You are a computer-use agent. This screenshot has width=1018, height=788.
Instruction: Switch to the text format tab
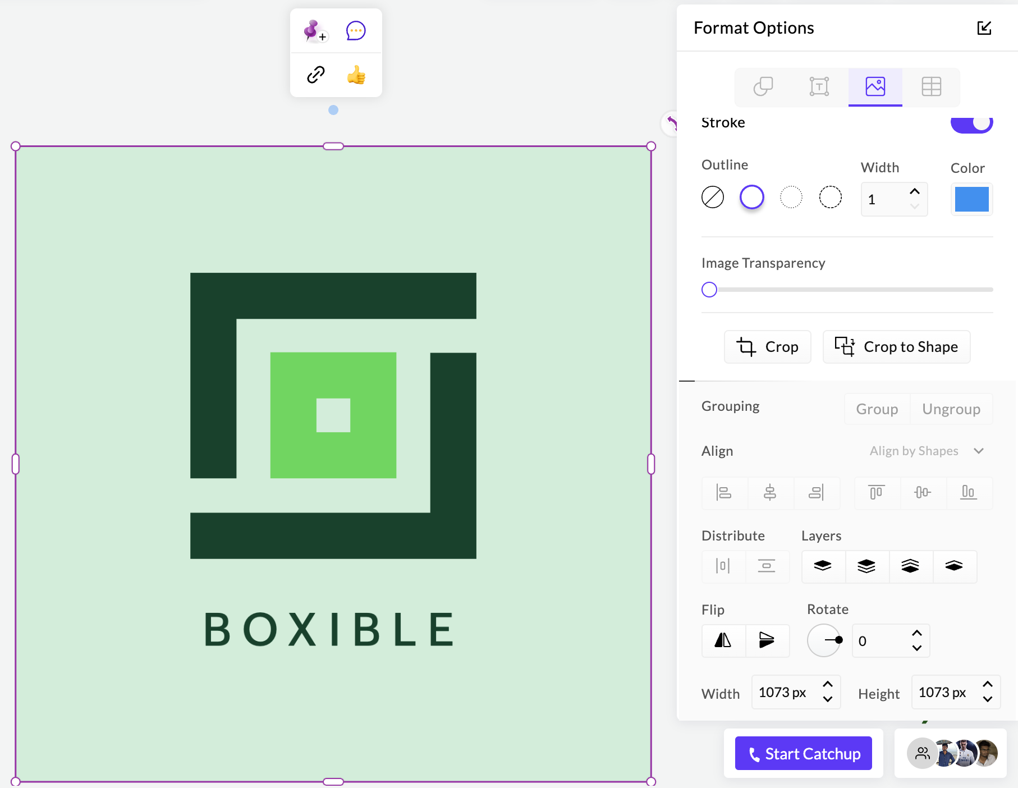pos(819,86)
